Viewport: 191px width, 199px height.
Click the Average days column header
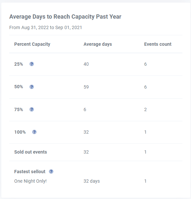click(x=98, y=44)
